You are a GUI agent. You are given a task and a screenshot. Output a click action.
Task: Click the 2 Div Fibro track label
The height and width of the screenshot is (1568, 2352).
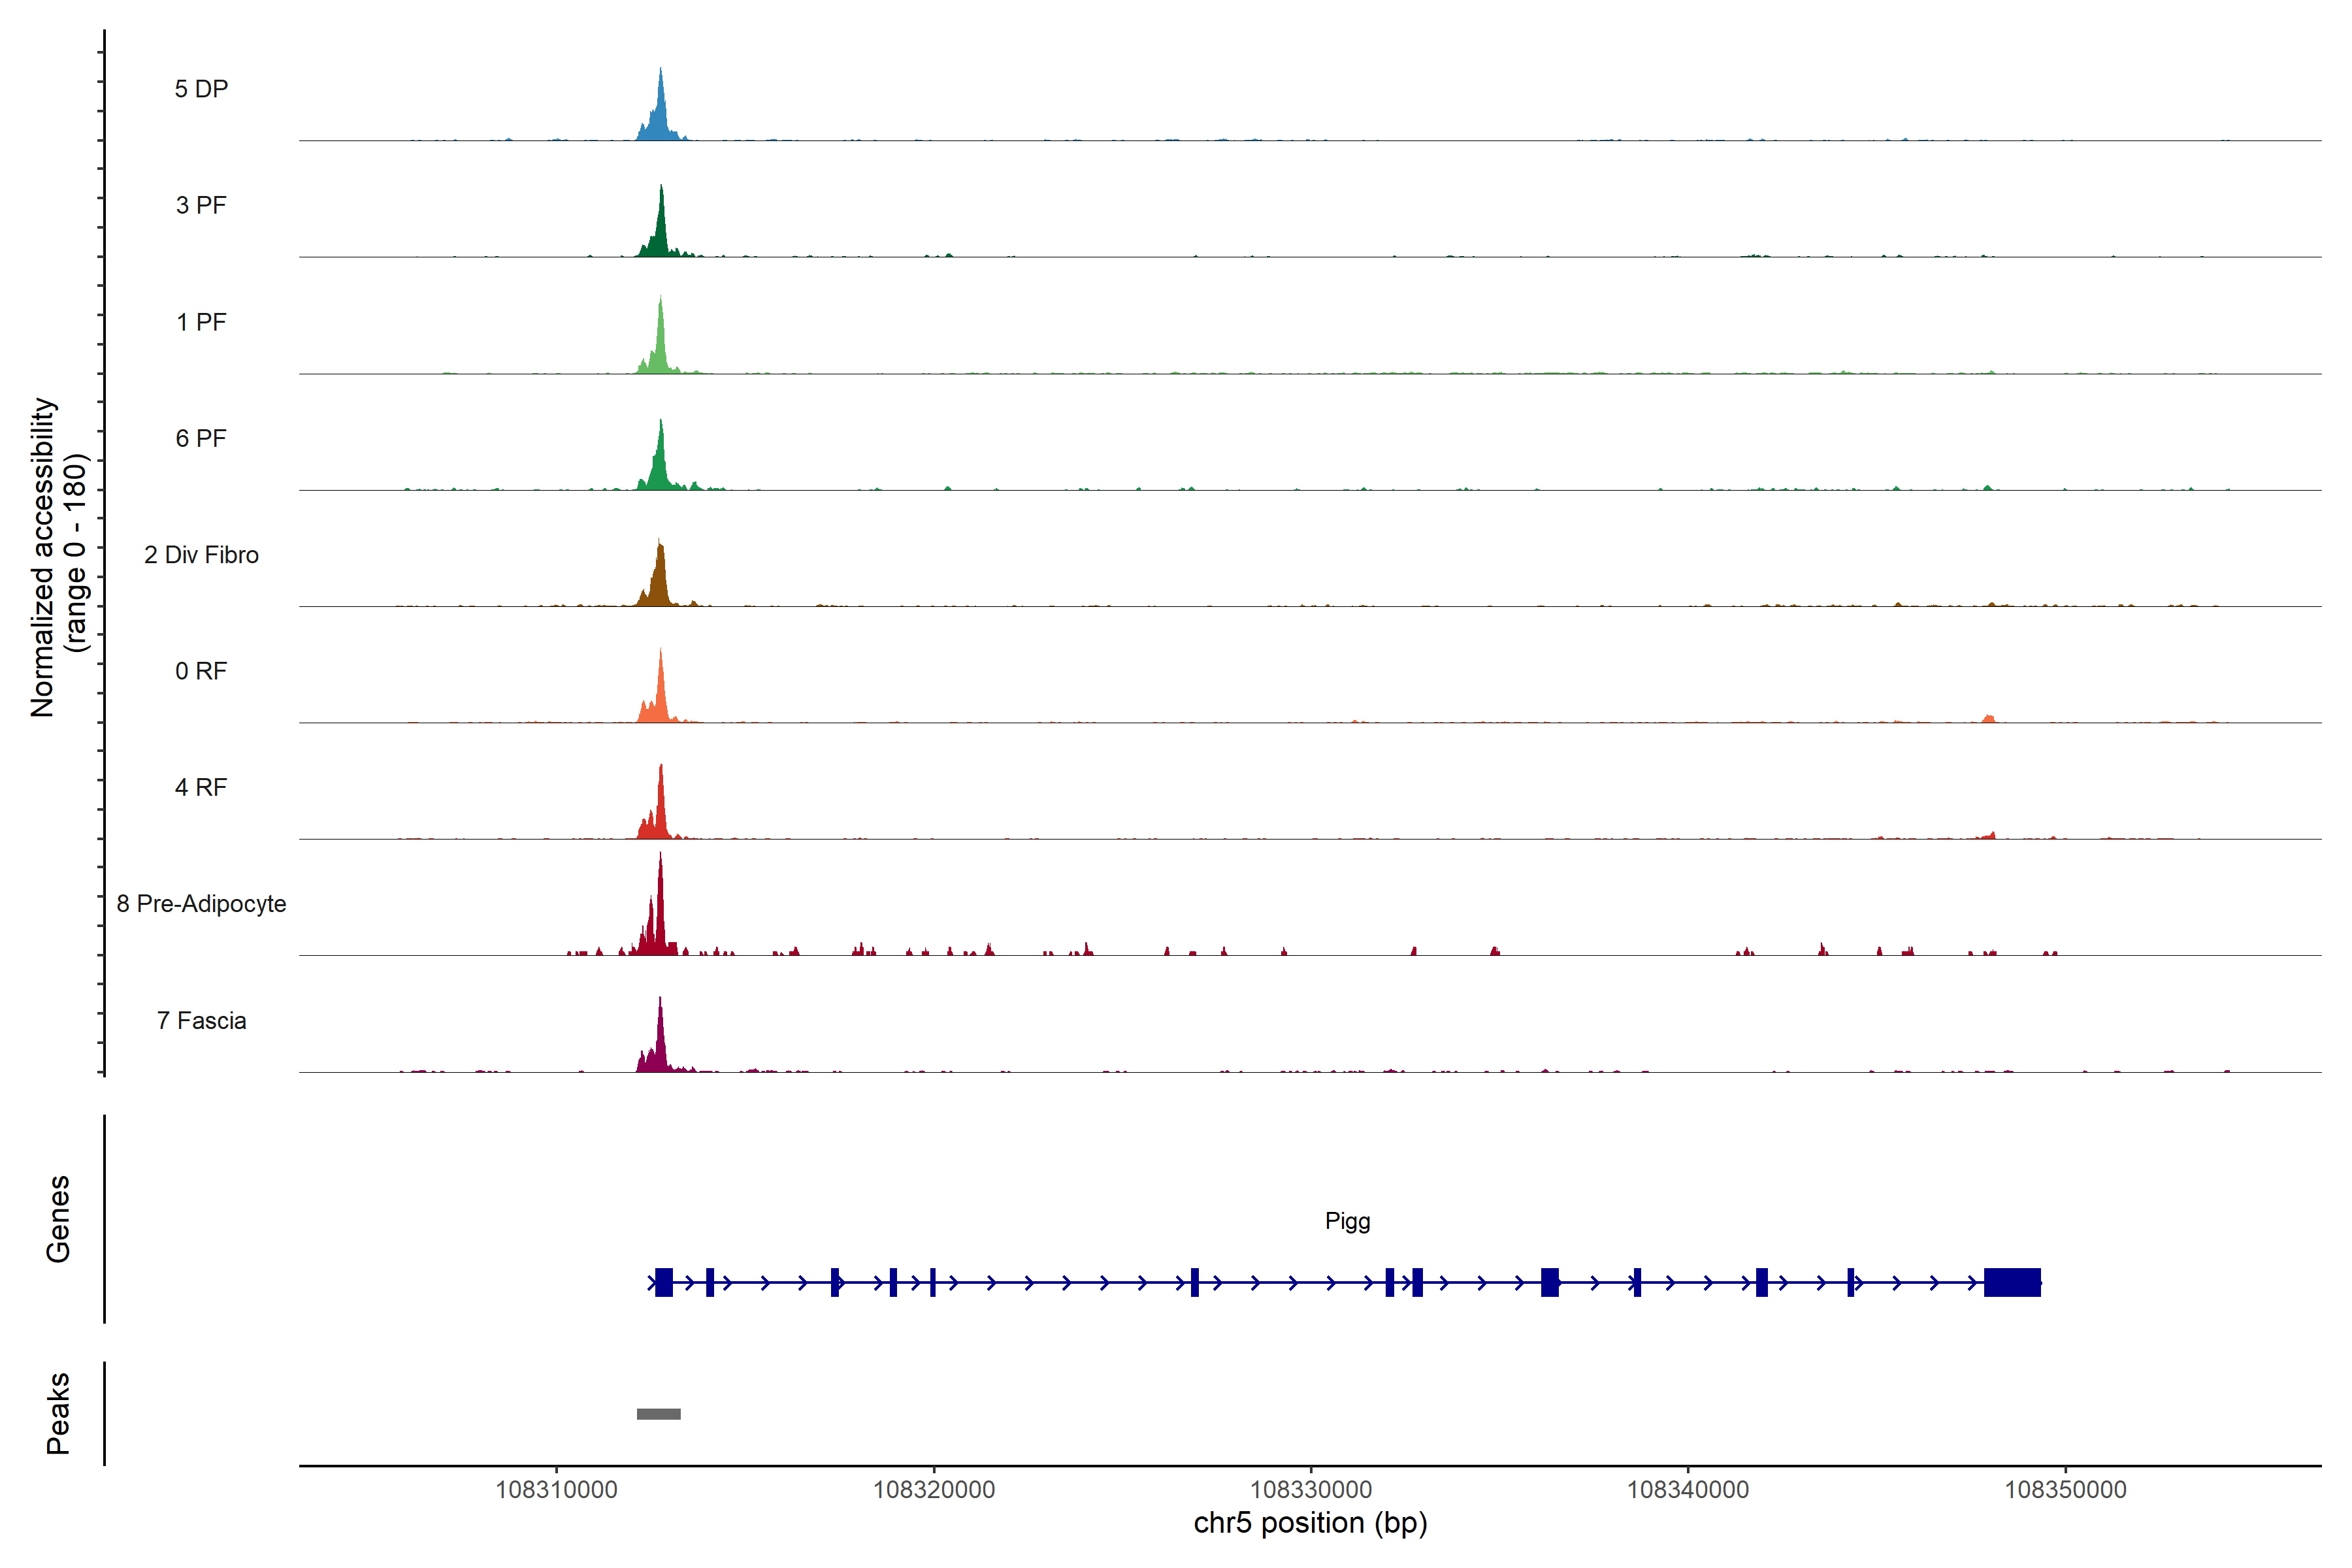point(201,555)
